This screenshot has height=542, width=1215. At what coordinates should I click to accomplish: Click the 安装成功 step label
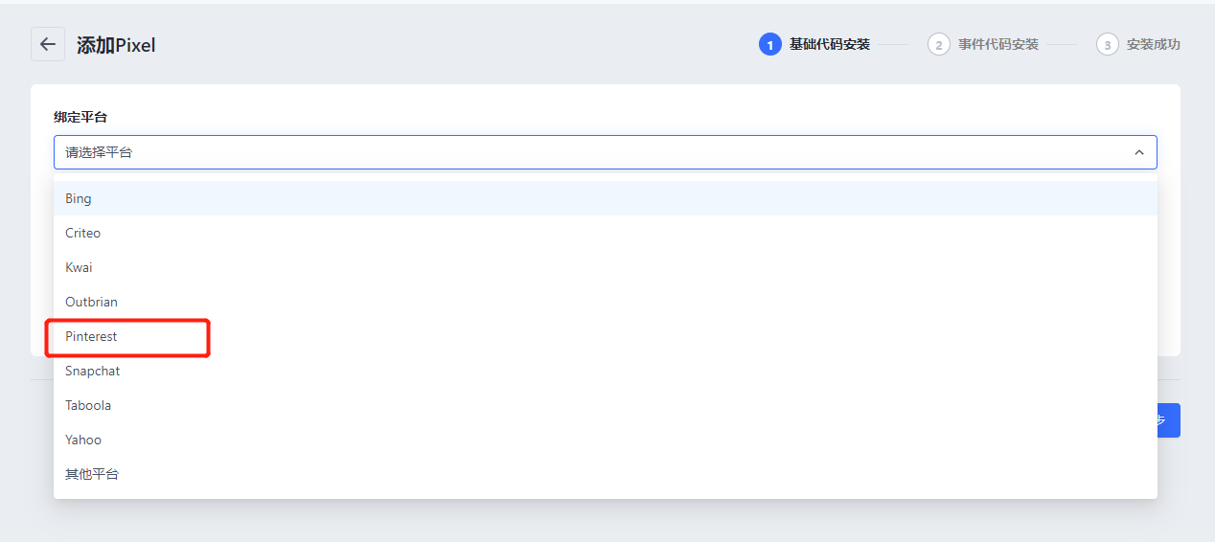[x=1153, y=44]
